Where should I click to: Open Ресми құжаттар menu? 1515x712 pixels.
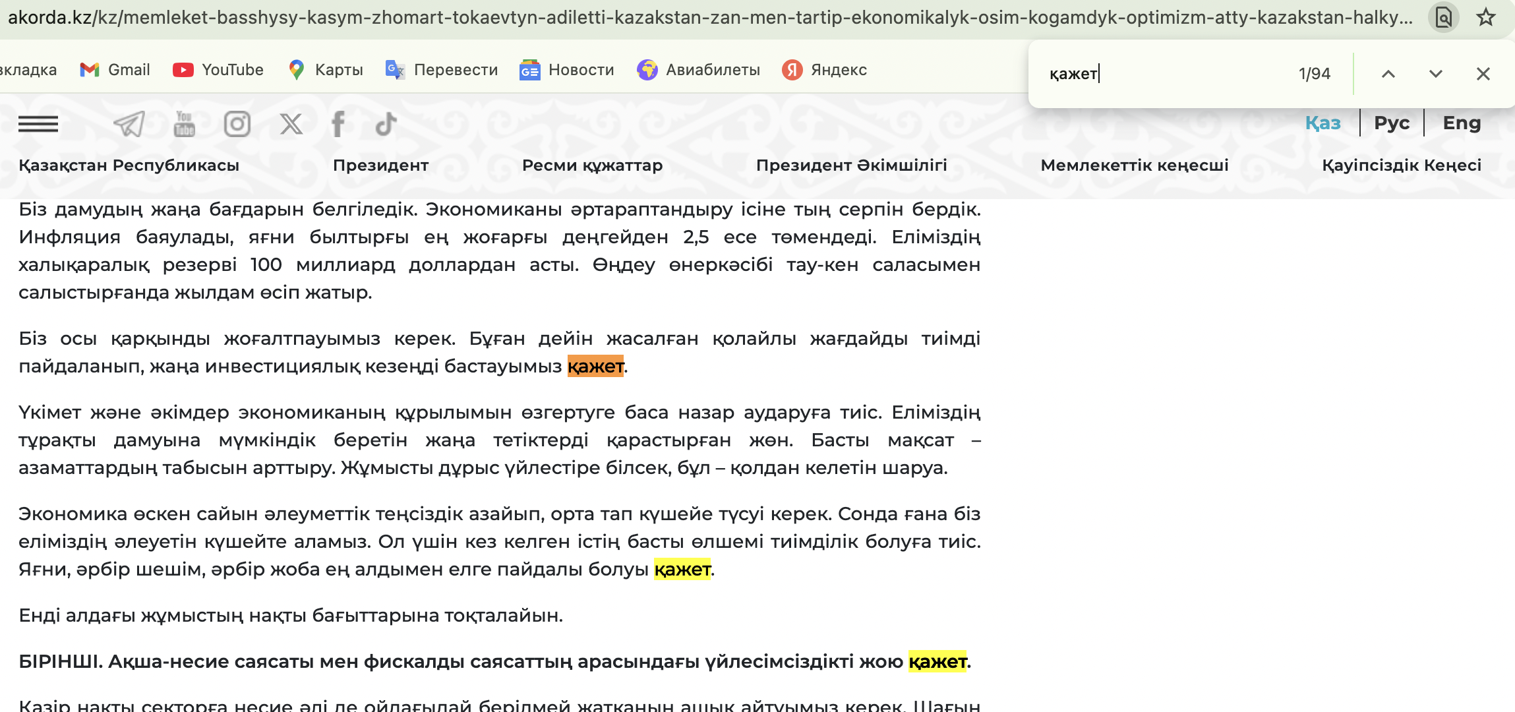593,165
